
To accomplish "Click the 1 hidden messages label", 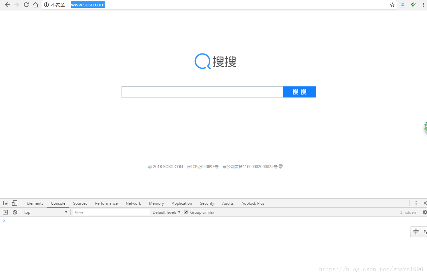I will click(x=408, y=212).
